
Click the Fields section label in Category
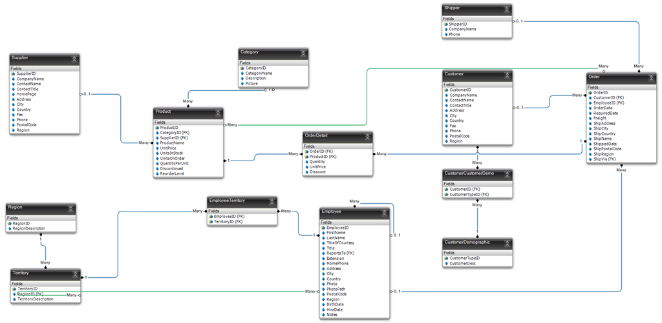[x=245, y=63]
